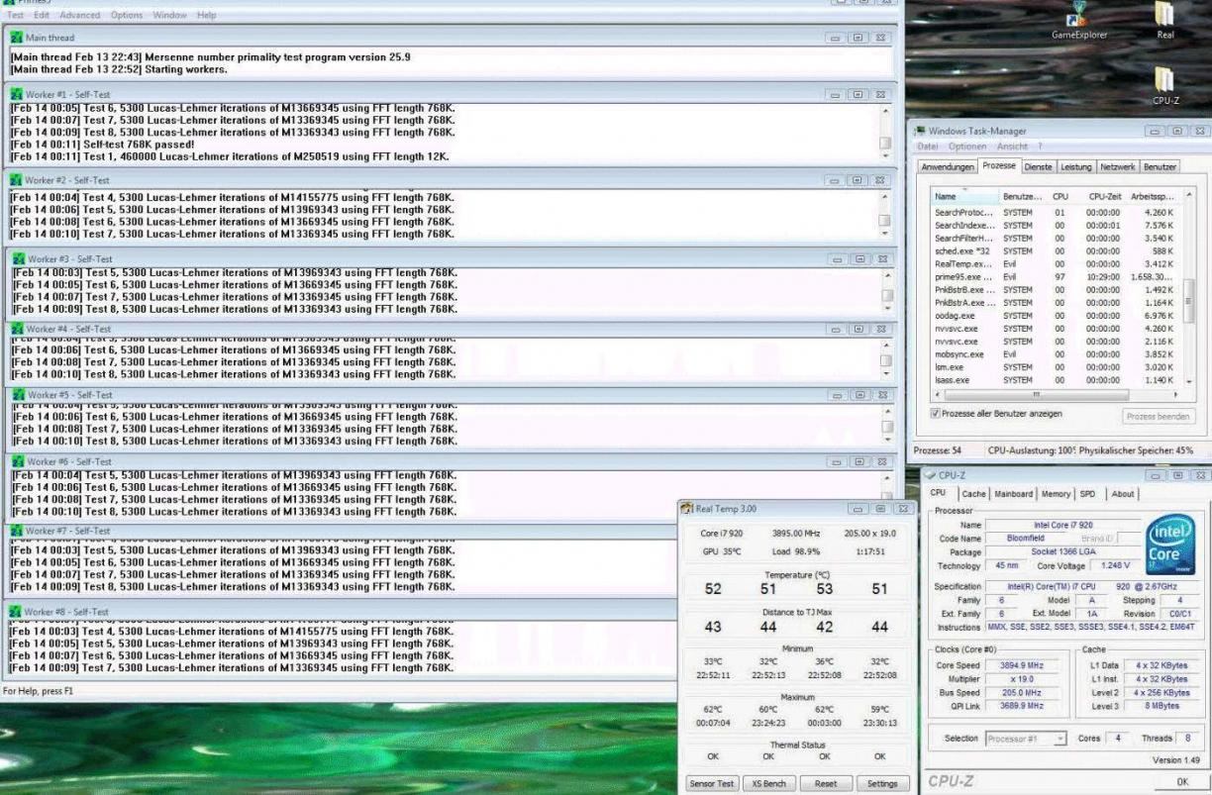Click Worker #2 scrollbar down arrow
Screen dimensions: 1212x795
[x=885, y=236]
